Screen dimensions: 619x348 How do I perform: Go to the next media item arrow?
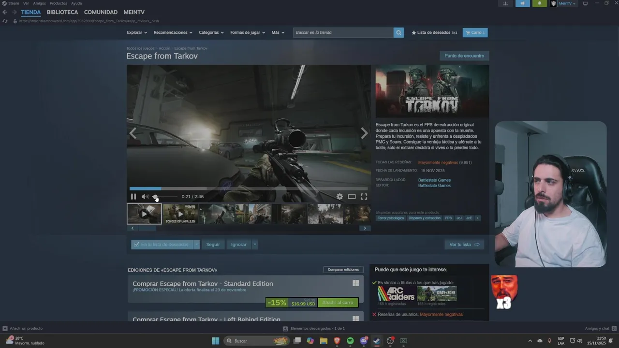tap(364, 133)
